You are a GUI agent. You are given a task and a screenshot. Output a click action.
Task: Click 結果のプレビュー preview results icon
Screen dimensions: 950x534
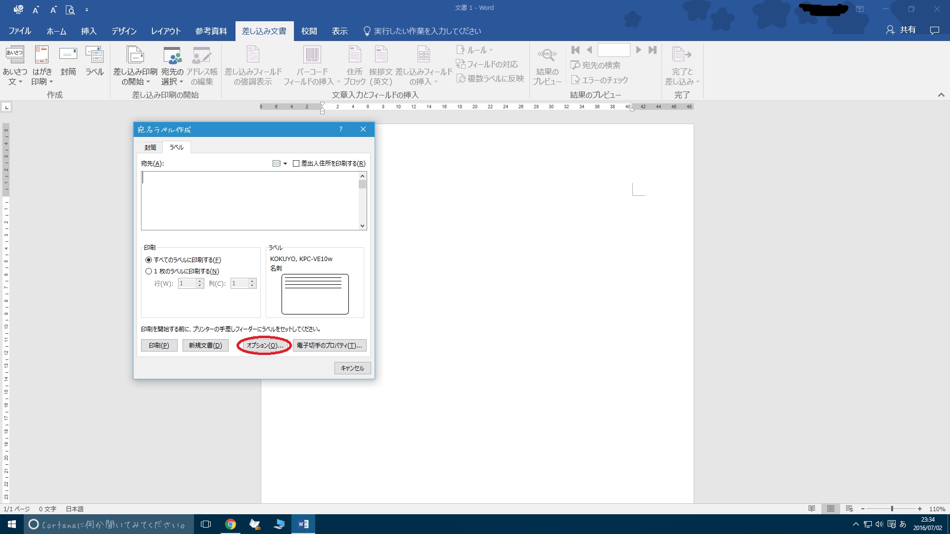click(547, 66)
